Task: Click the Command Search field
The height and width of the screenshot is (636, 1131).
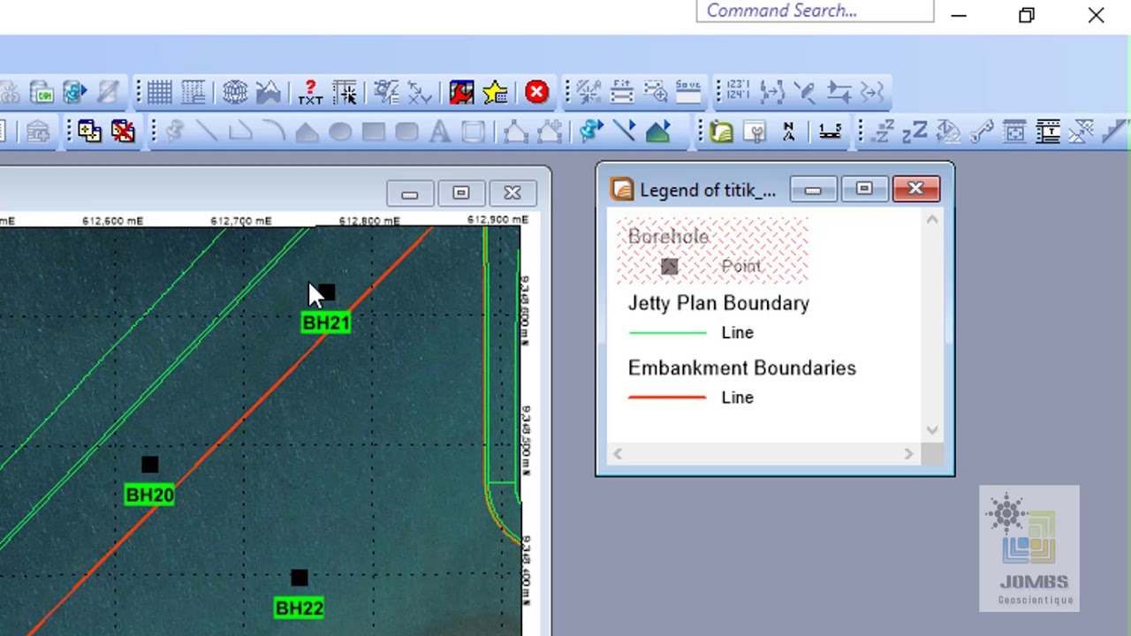Action: tap(815, 11)
